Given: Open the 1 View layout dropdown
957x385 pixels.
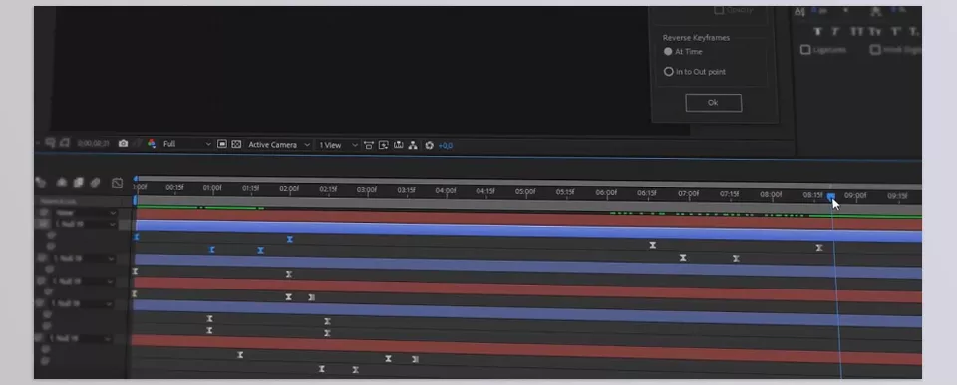Looking at the screenshot, I should 338,145.
